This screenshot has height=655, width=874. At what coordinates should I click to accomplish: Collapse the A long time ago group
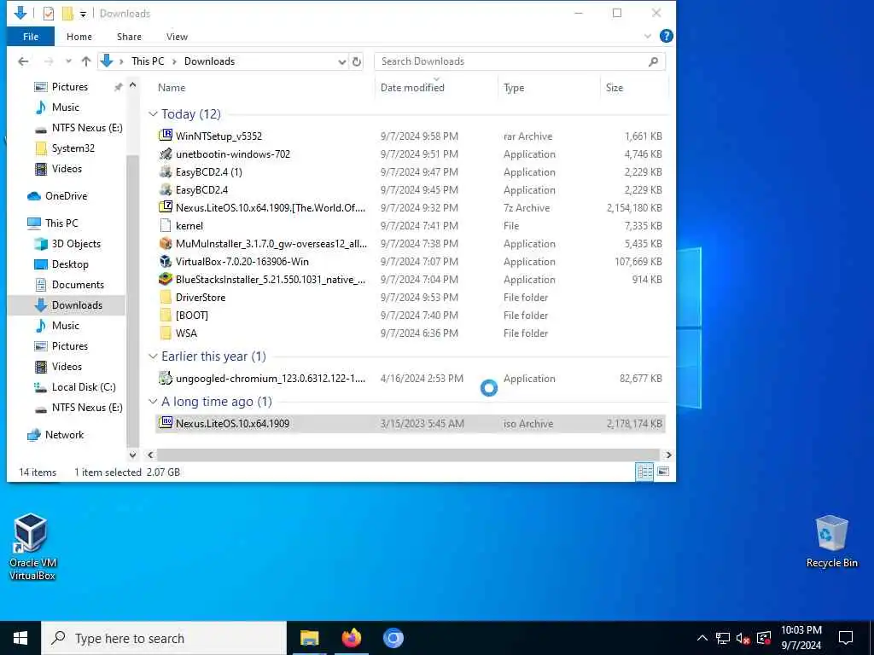click(x=153, y=401)
